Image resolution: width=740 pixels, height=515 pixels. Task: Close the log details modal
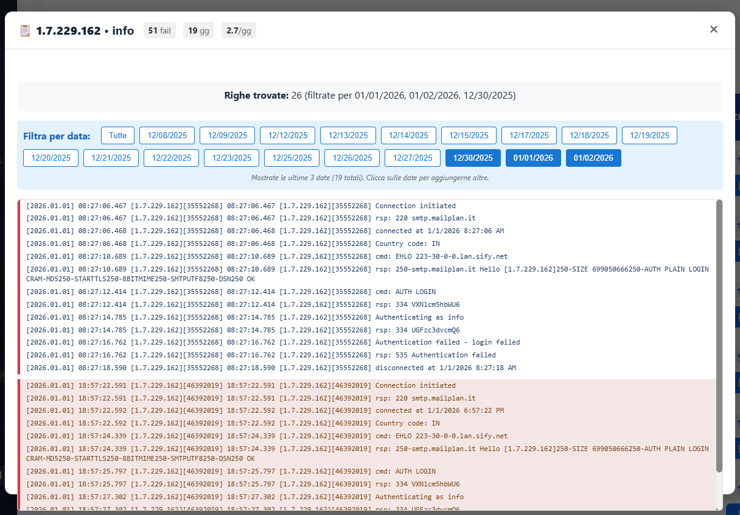714,29
